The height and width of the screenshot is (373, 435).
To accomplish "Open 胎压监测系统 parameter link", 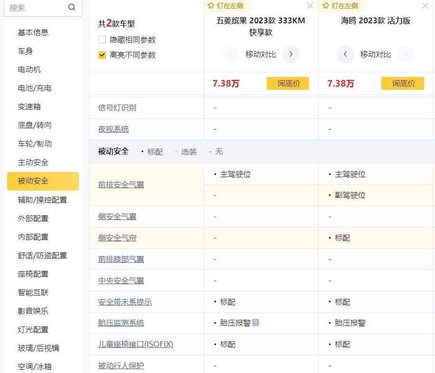I will [121, 323].
